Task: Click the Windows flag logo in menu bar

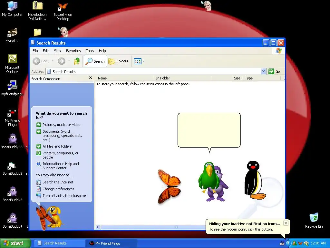Action: 279,51
